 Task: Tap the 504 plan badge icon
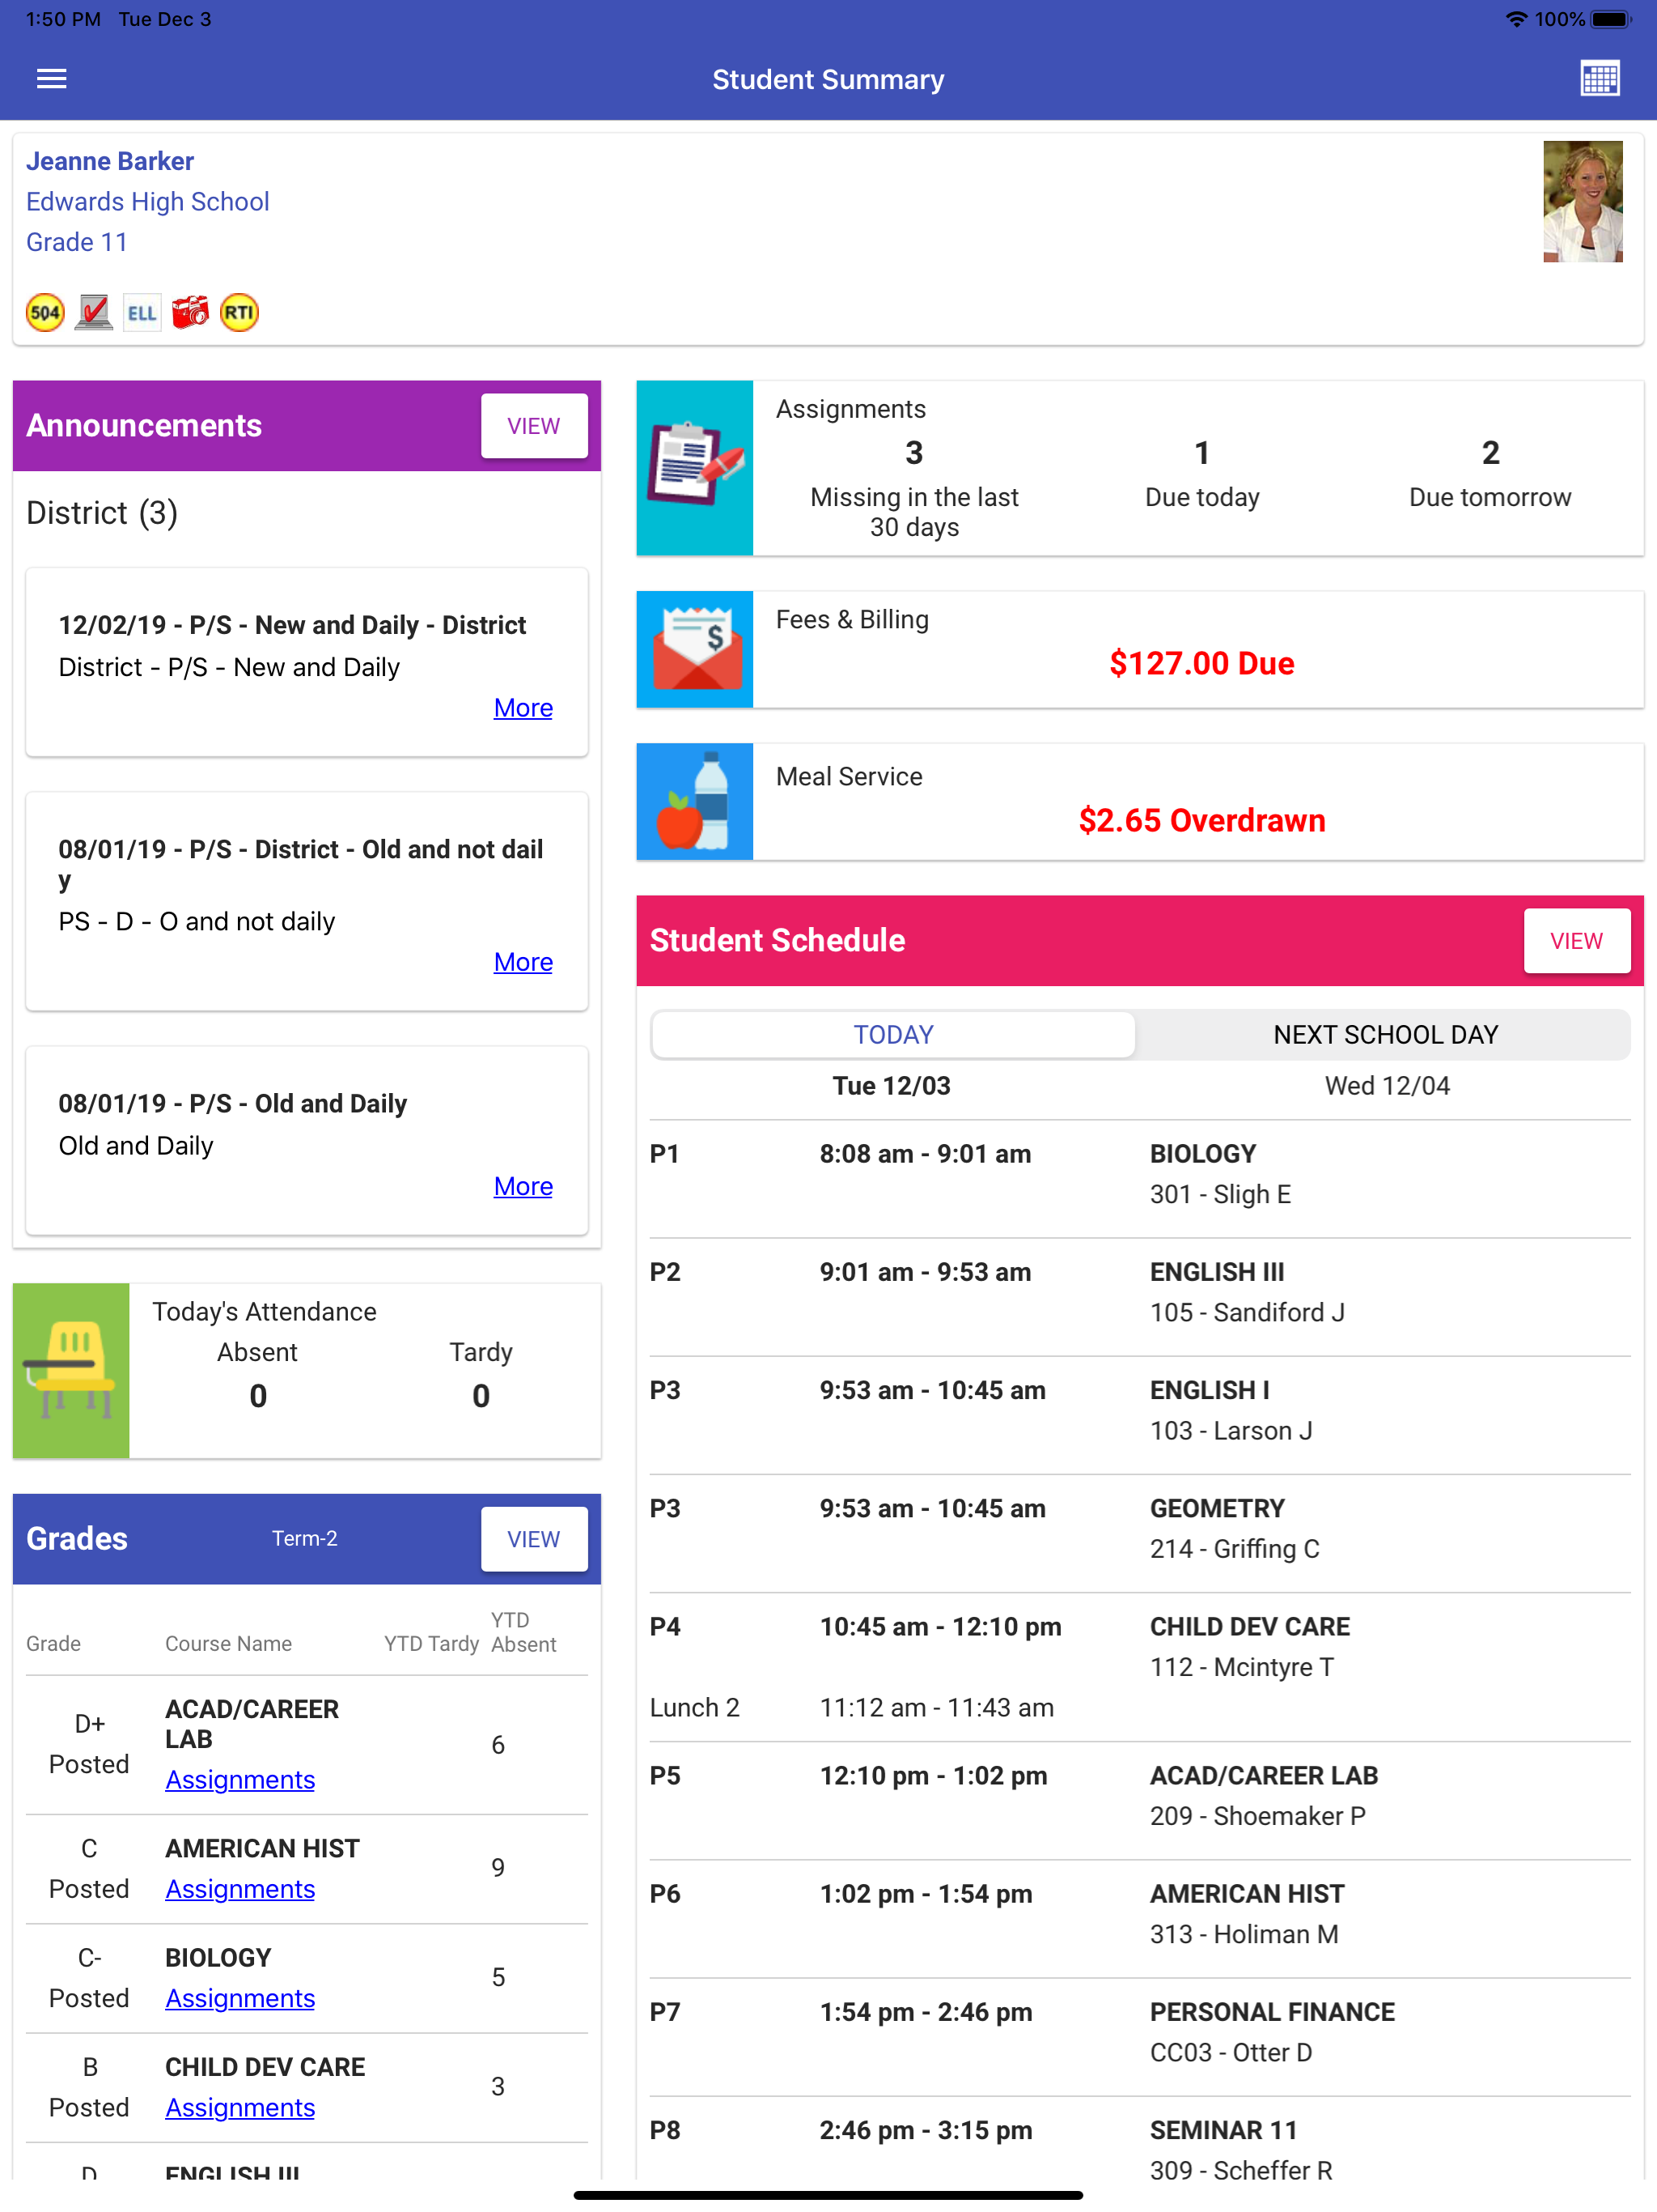(x=45, y=313)
